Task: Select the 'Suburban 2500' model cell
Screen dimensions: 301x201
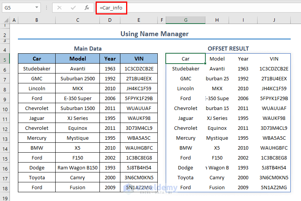Action: coord(77,79)
